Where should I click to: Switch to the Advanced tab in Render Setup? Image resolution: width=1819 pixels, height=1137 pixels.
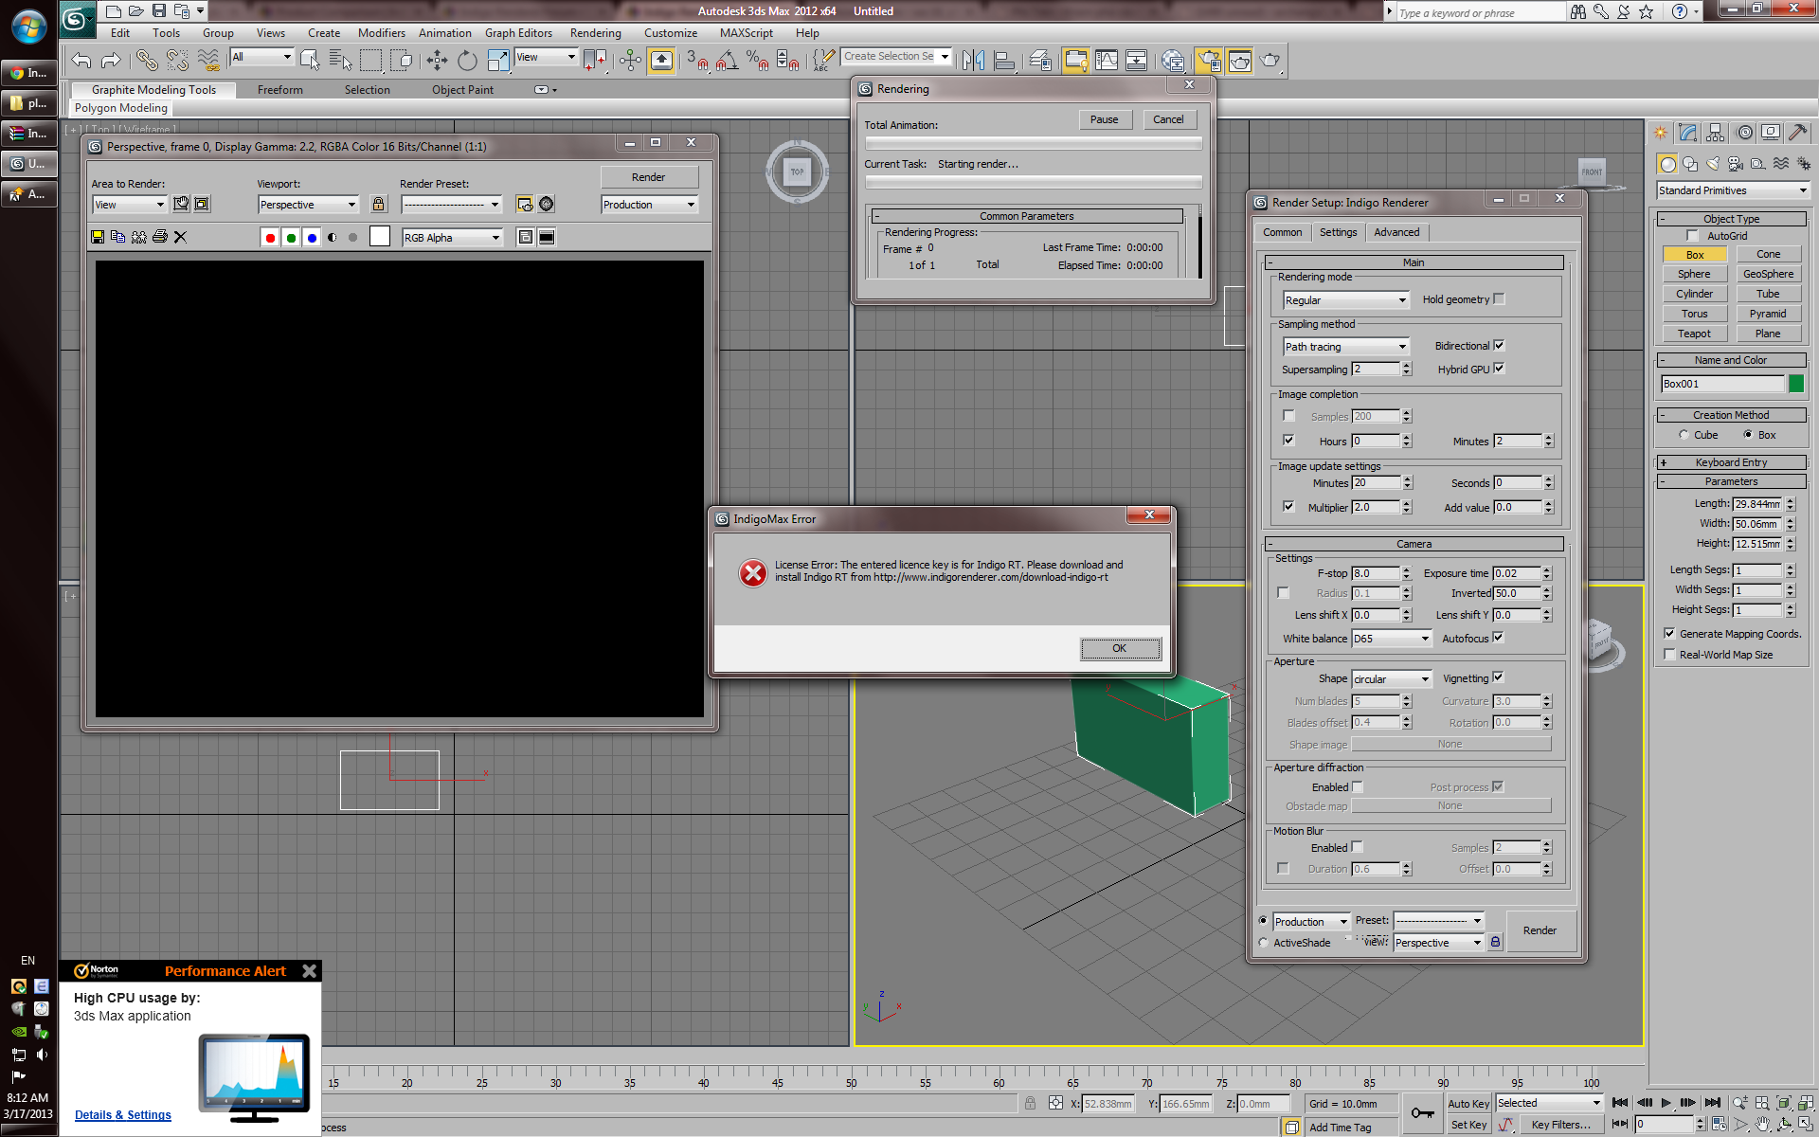pyautogui.click(x=1396, y=232)
